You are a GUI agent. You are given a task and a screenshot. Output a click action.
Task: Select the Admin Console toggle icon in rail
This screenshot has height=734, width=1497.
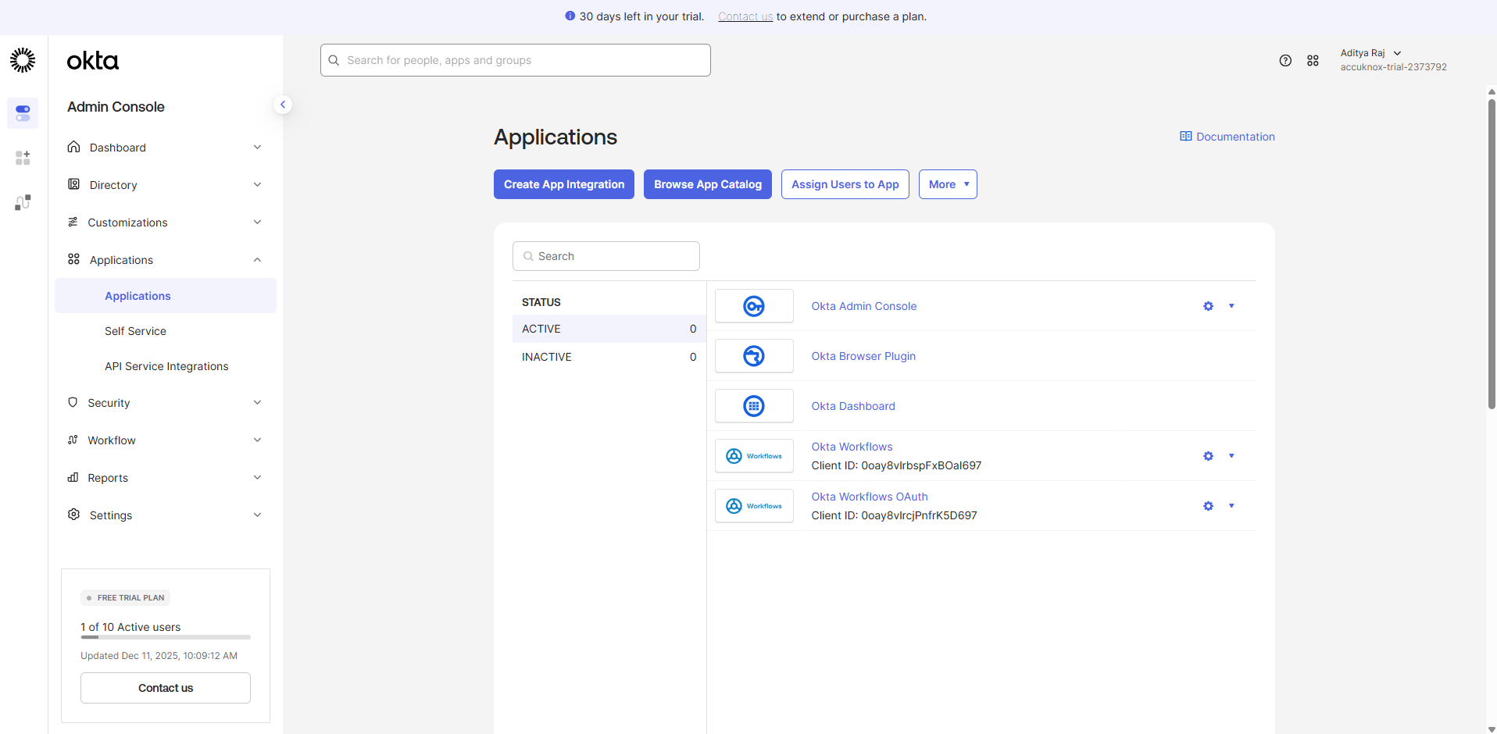coord(23,113)
